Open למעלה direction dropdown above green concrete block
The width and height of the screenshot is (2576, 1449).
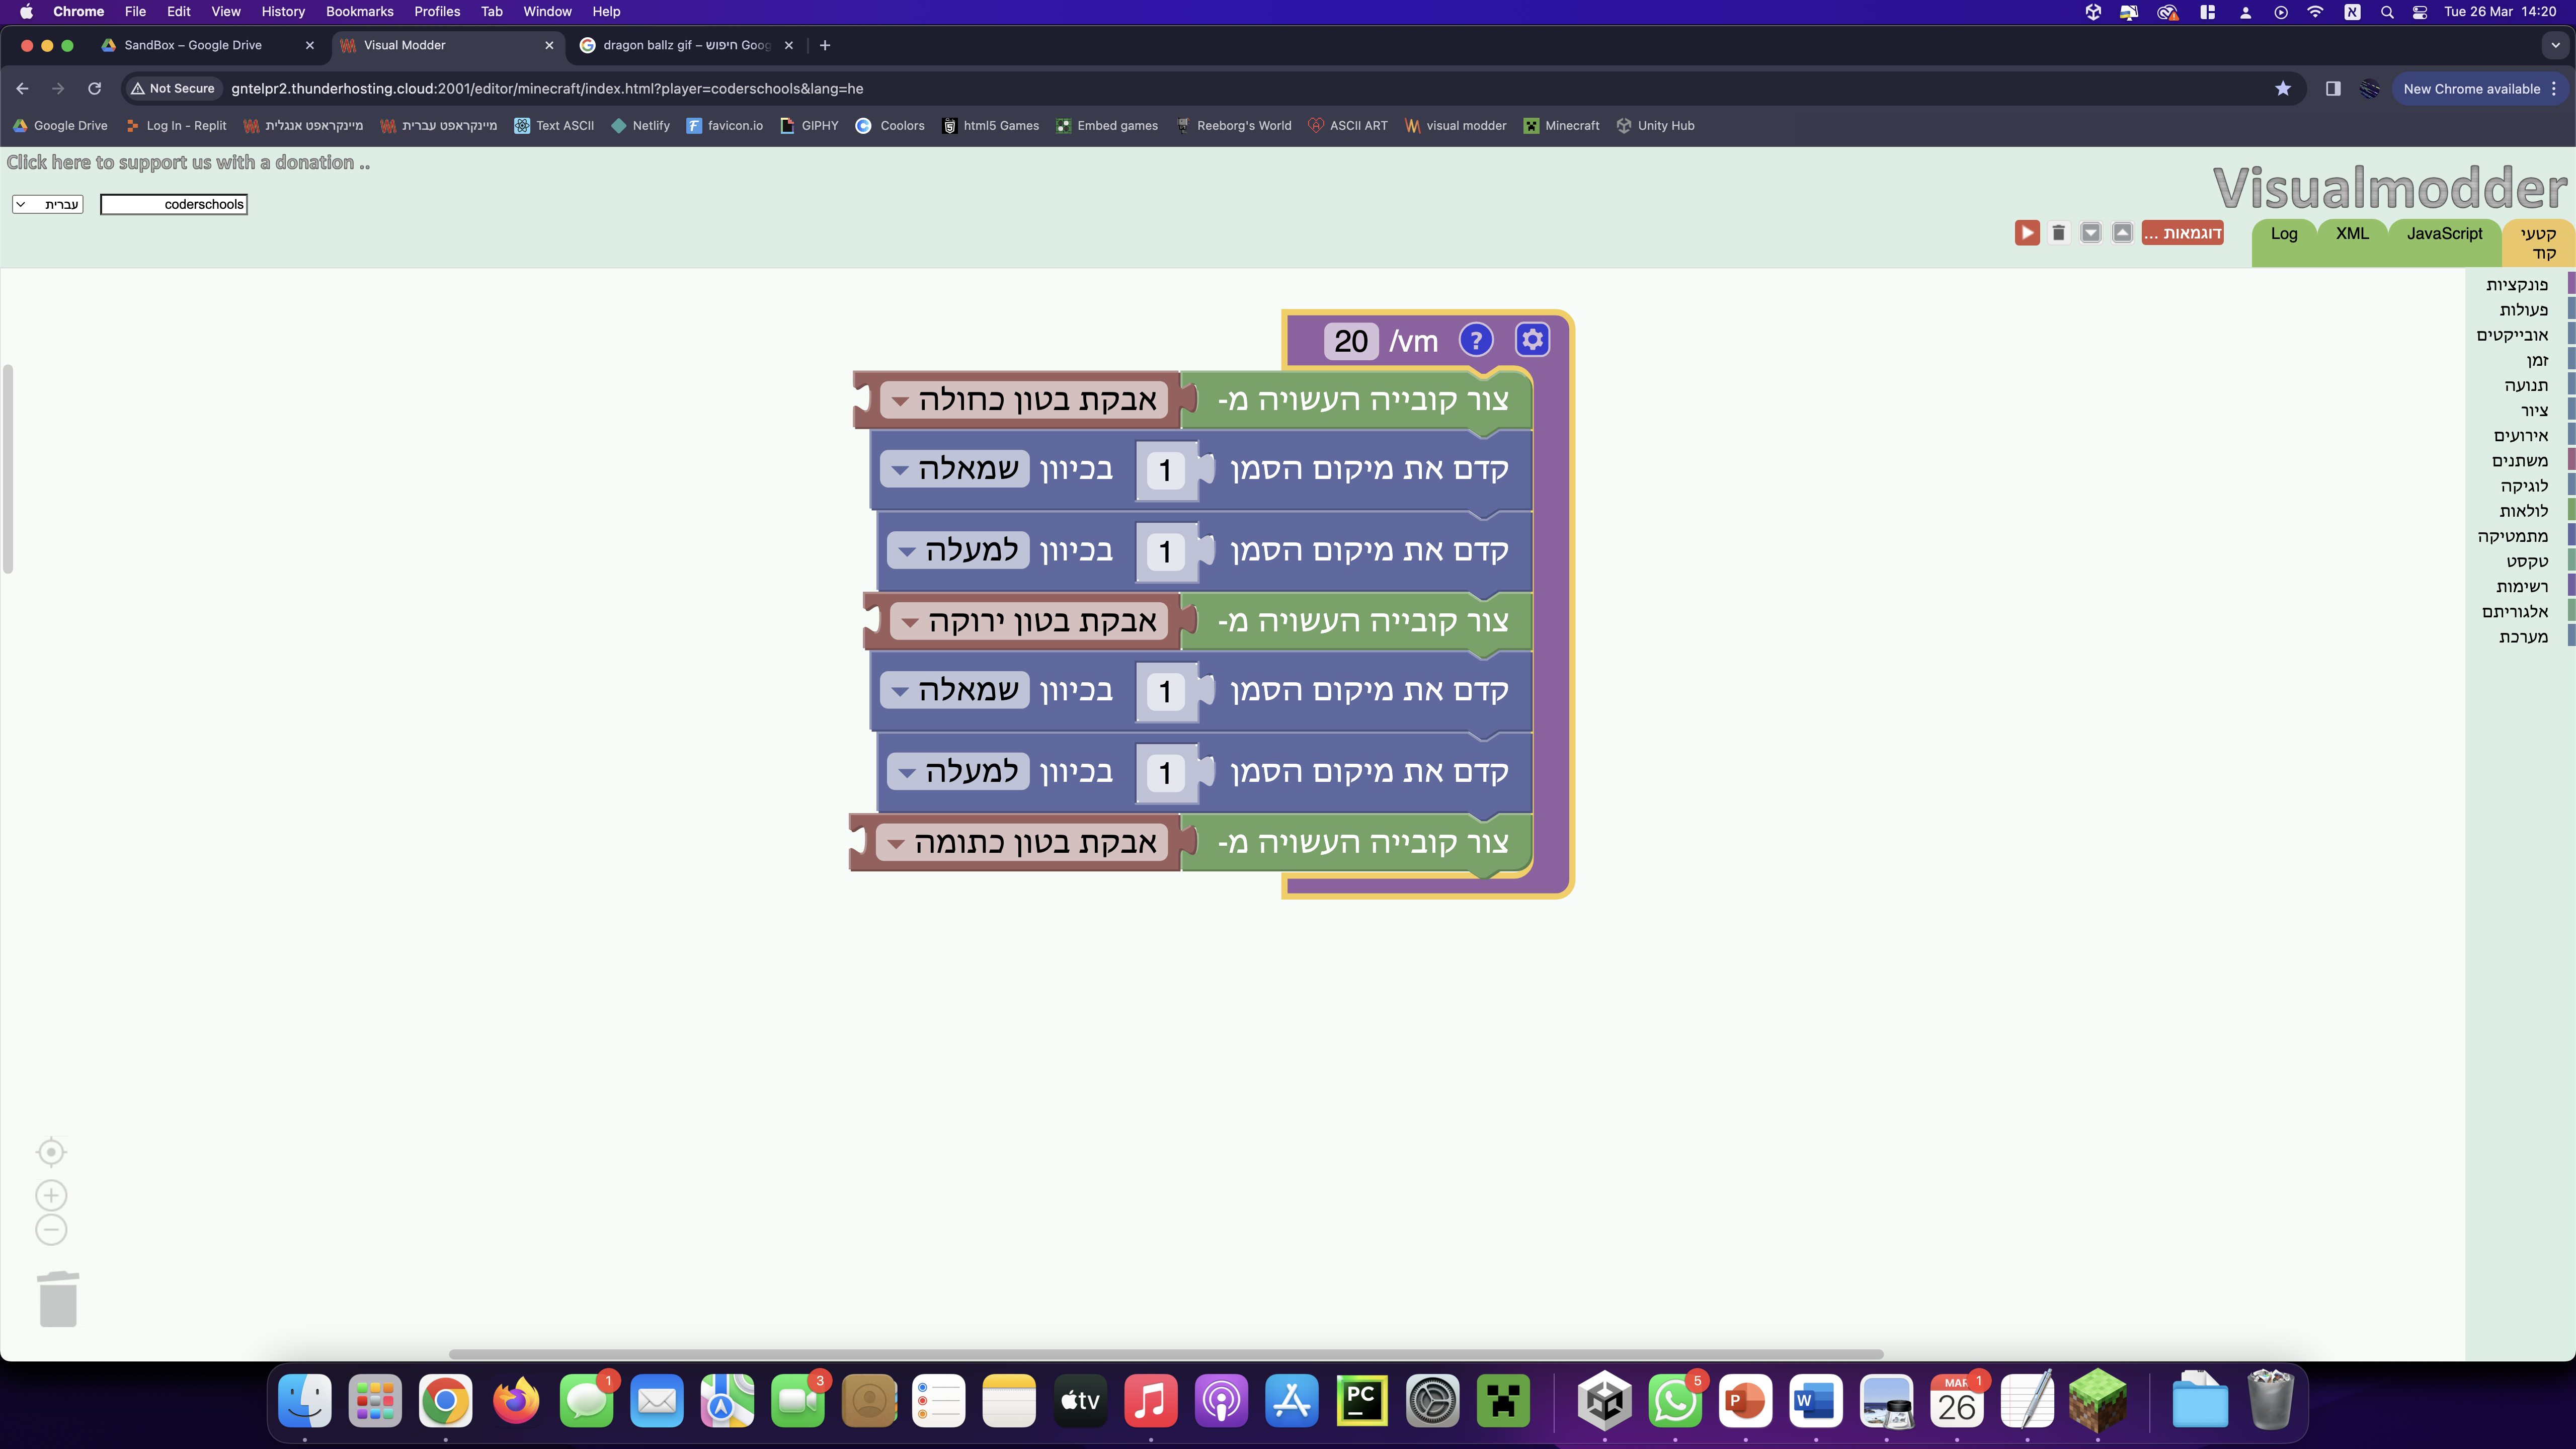pyautogui.click(x=958, y=550)
